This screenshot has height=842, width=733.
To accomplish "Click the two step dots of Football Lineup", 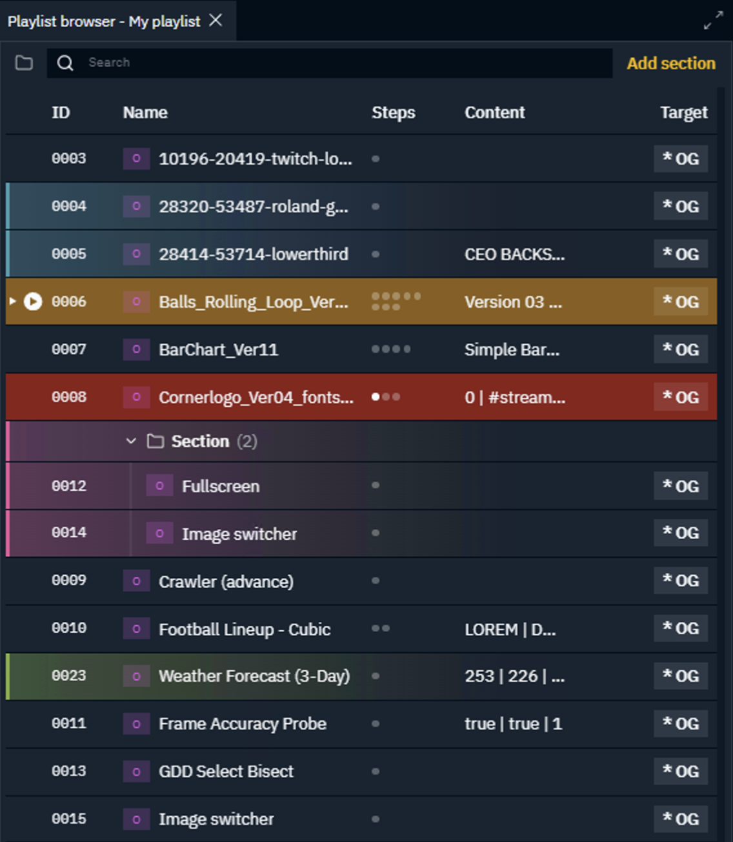I will click(x=381, y=628).
